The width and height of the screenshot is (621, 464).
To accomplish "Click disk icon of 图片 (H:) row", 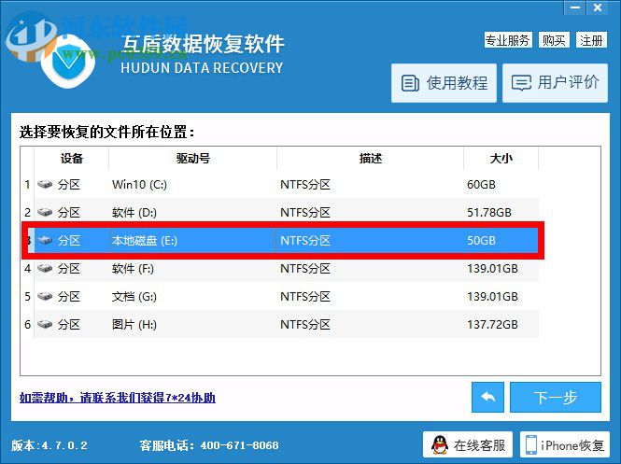I will coord(45,325).
